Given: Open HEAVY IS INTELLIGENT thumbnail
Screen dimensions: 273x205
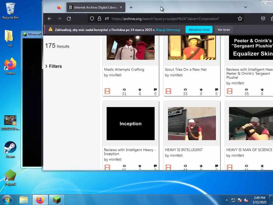Looking at the screenshot, I should (192, 124).
